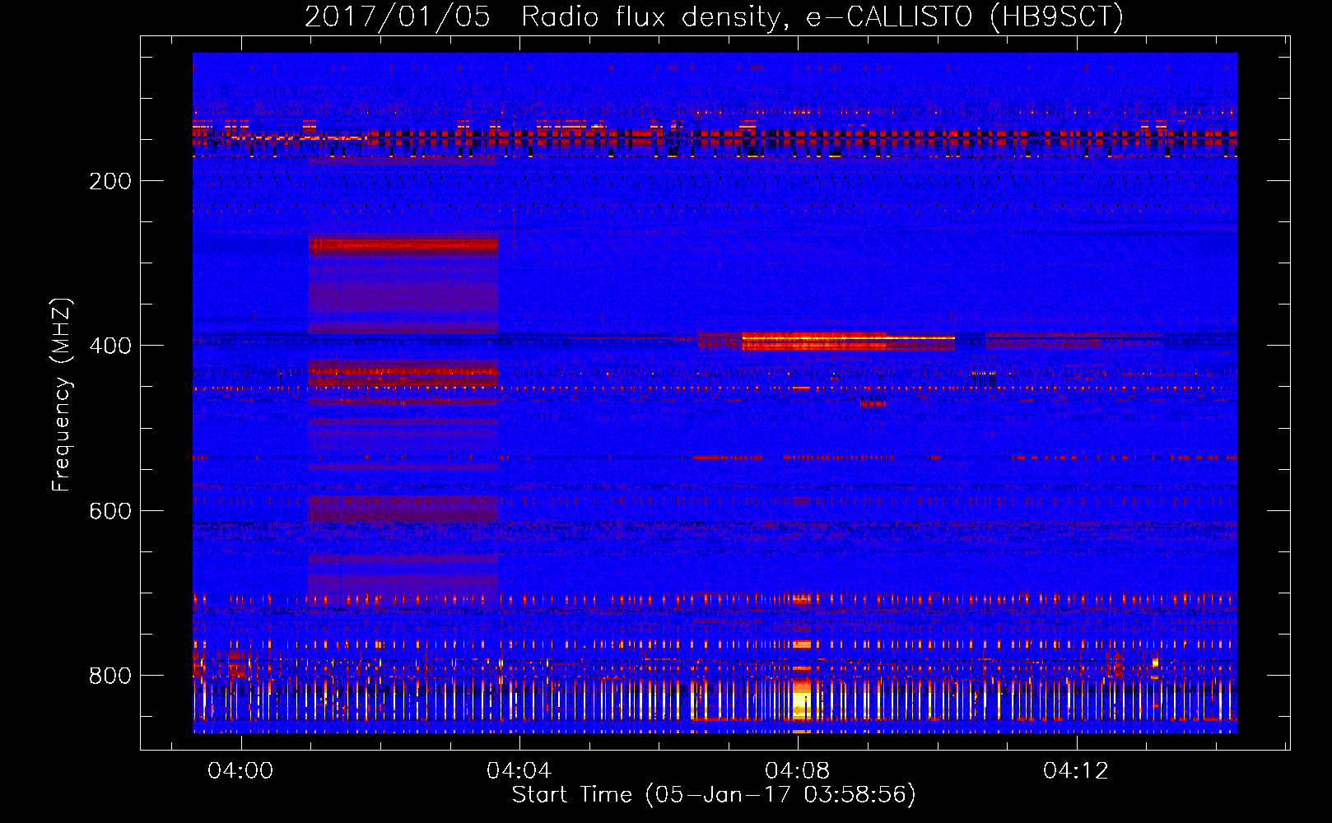This screenshot has height=823, width=1332.
Task: Click the '04:12' time tick label
Action: coord(1076,771)
